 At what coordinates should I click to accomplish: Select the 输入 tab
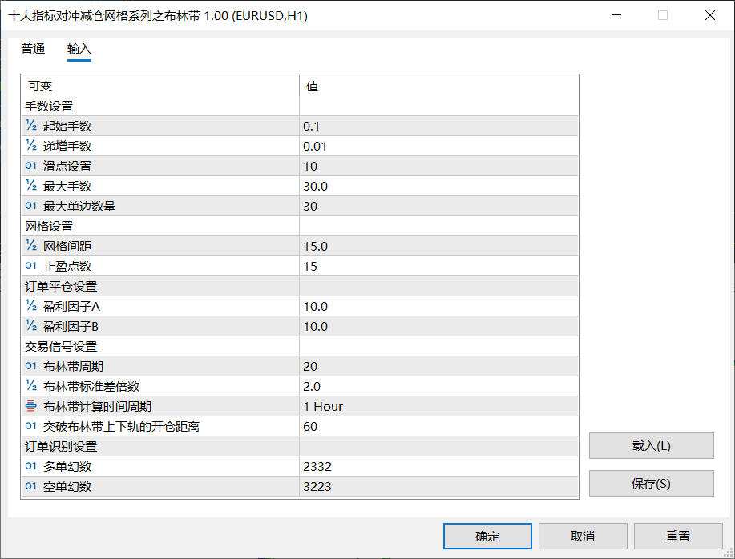point(79,49)
